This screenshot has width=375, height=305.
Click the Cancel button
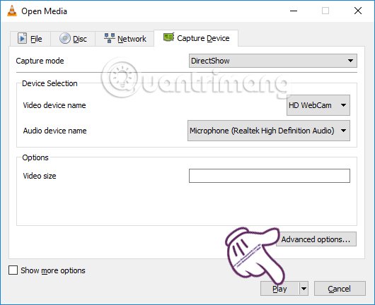(340, 289)
